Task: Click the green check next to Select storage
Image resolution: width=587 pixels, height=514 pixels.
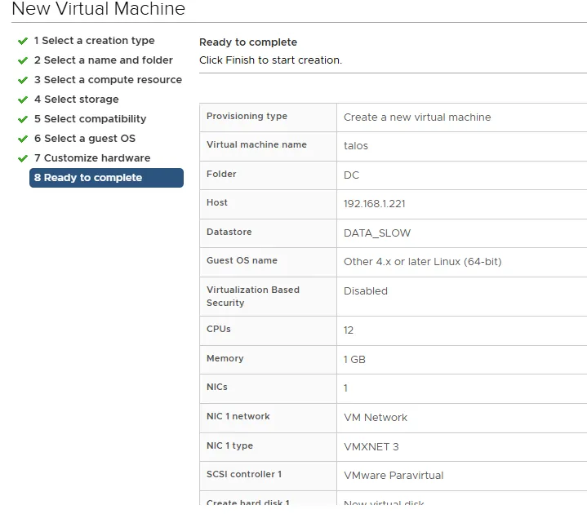Action: (x=23, y=100)
